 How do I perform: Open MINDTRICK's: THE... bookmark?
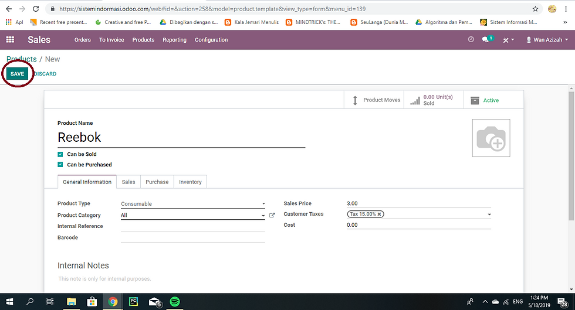point(313,22)
